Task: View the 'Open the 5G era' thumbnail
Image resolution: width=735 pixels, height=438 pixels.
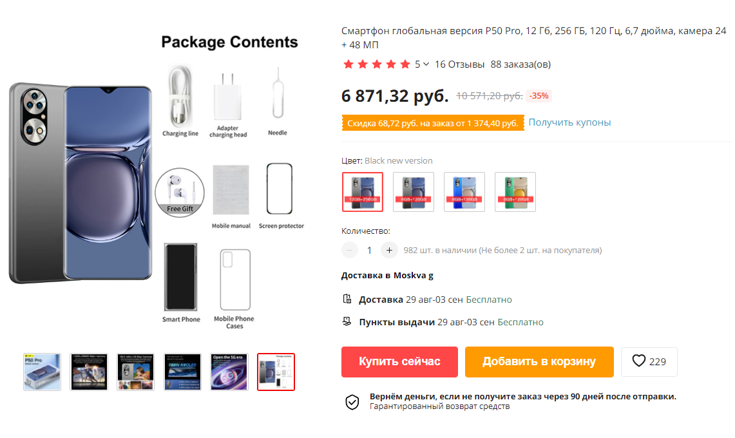Action: [229, 372]
